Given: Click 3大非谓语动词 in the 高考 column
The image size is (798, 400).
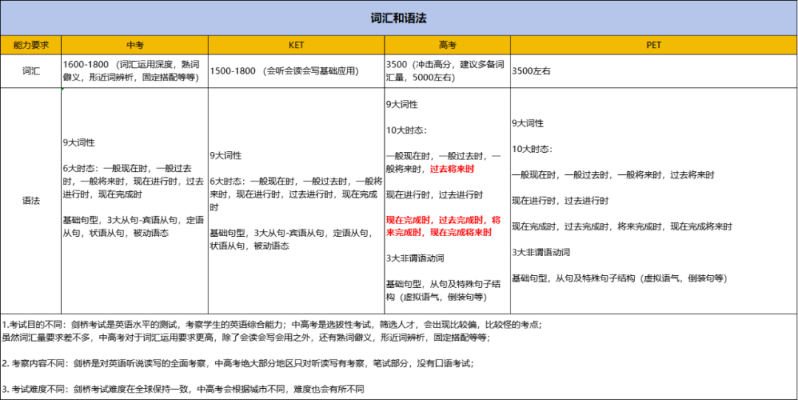Looking at the screenshot, I should coord(415,258).
